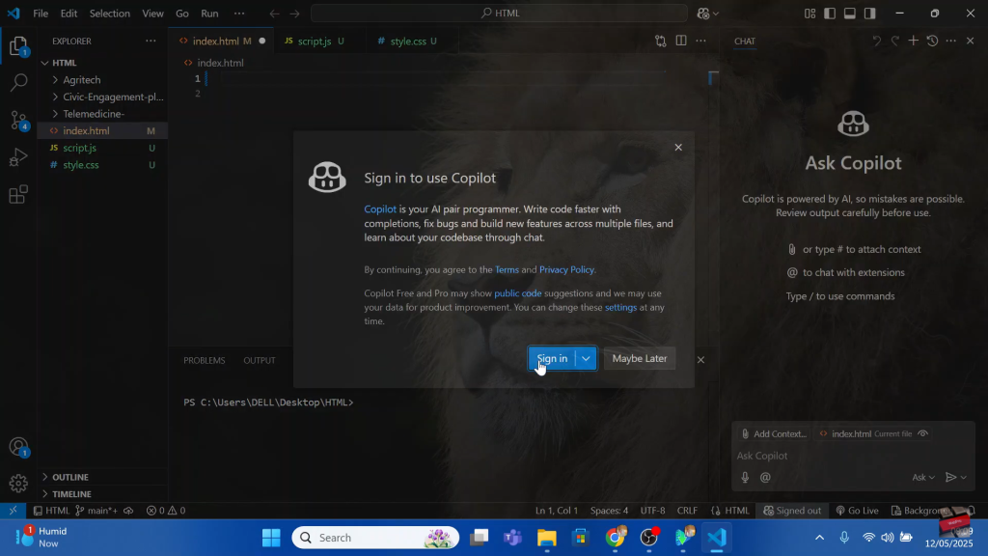Expand the OUTLINE section
The height and width of the screenshot is (556, 988).
point(100,477)
